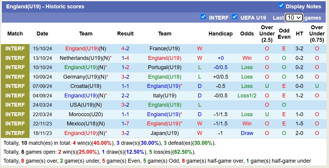Click the Handicap column header

pos(220,34)
